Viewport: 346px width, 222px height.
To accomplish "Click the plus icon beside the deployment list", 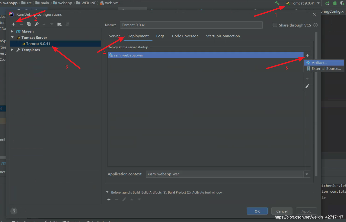I will (307, 56).
